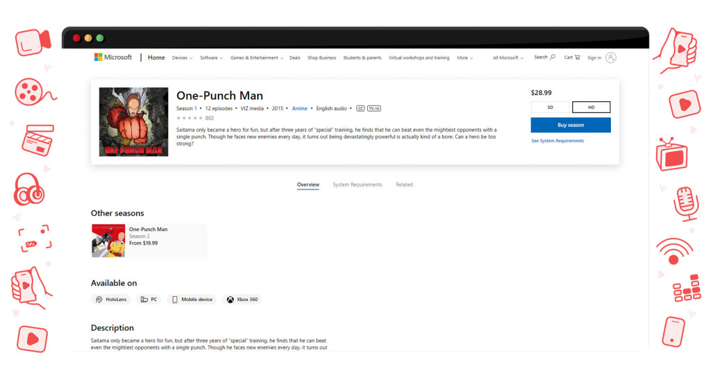Select HD video quality
Screen dimensions: 711x378
[592, 108]
